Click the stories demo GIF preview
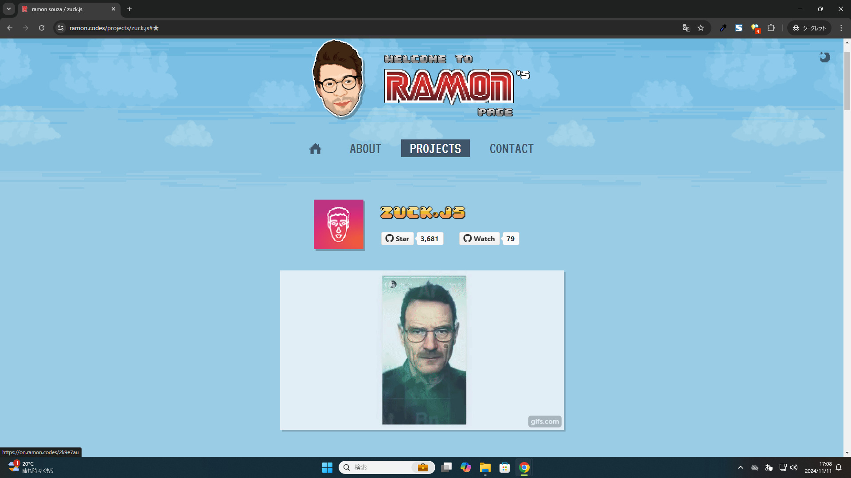 pyautogui.click(x=424, y=350)
